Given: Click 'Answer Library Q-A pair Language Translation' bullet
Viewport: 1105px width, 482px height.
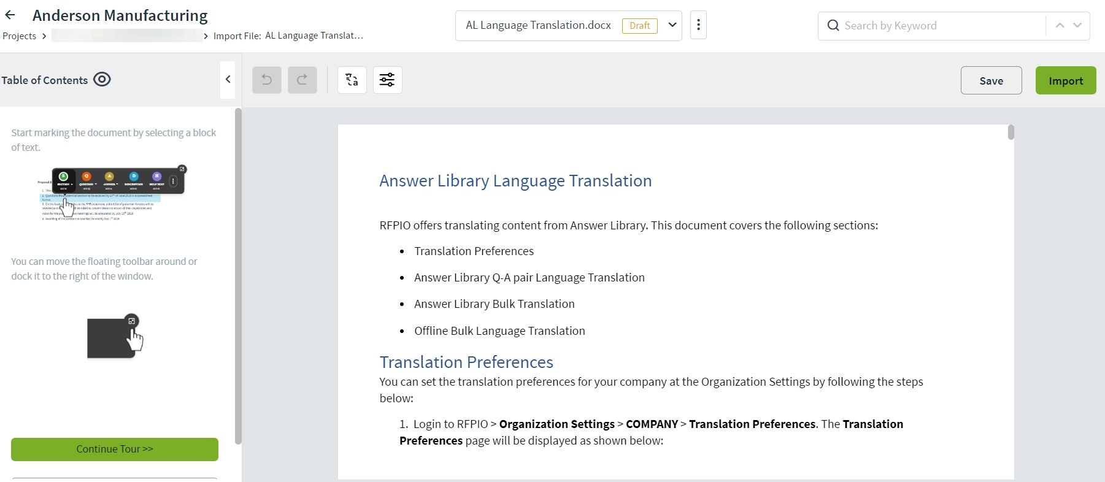Looking at the screenshot, I should pyautogui.click(x=529, y=278).
